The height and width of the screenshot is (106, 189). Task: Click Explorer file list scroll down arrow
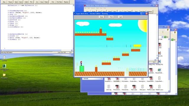point(169,91)
